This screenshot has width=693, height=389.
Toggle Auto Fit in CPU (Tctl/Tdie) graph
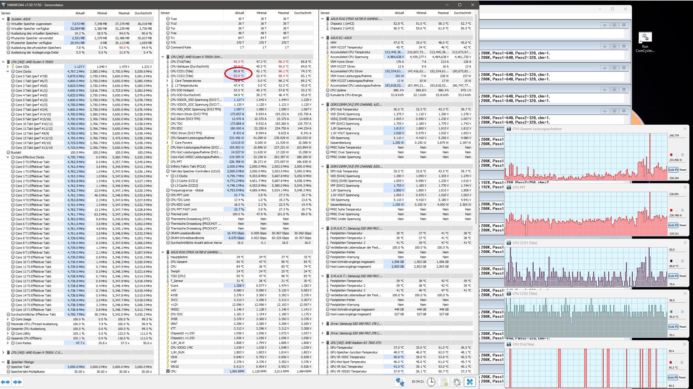673,378
